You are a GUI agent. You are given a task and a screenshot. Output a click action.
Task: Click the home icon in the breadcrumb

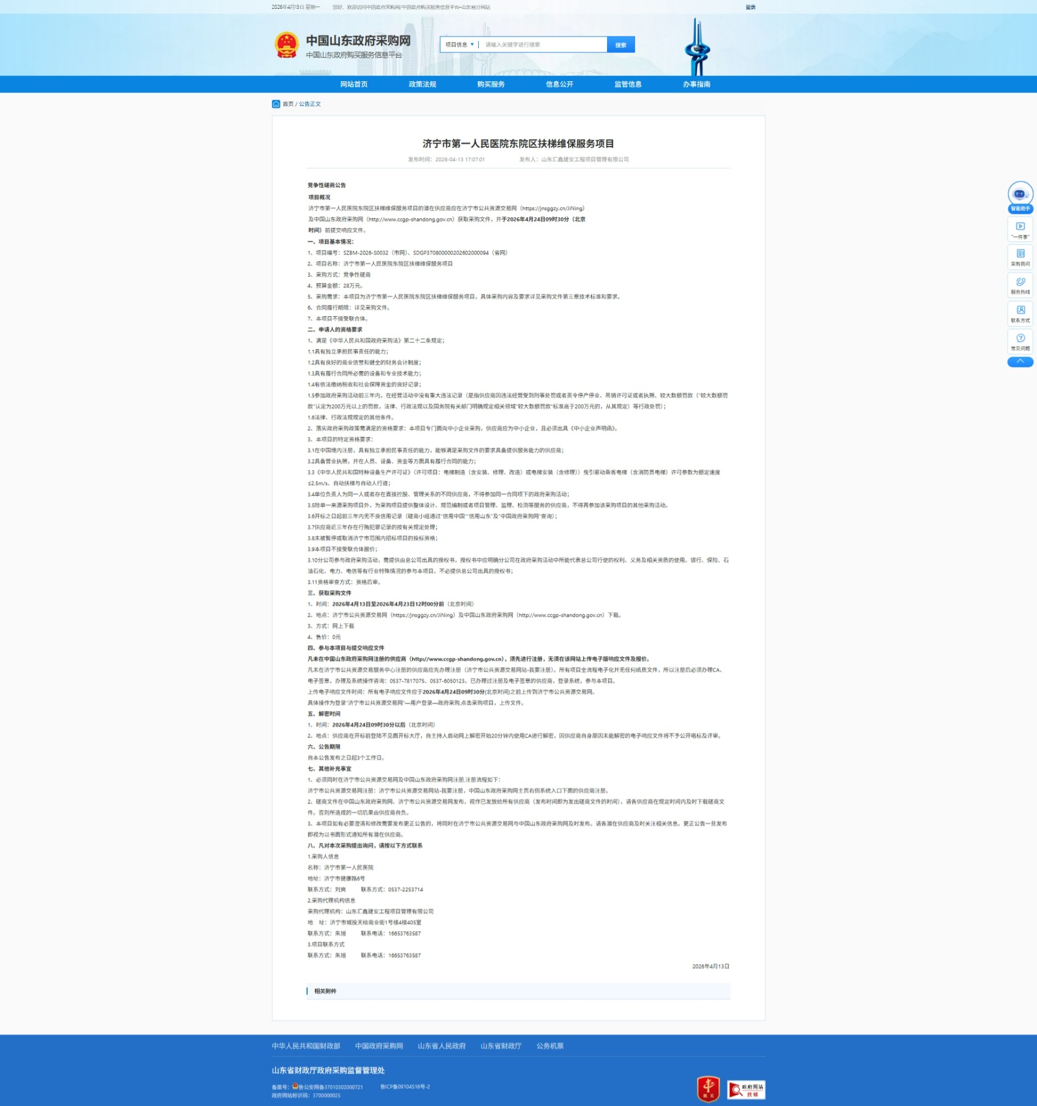click(276, 104)
